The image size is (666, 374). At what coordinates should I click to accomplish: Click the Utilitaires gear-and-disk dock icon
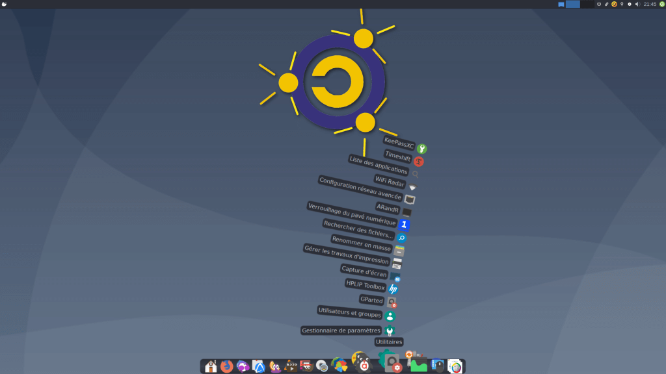coord(390,361)
